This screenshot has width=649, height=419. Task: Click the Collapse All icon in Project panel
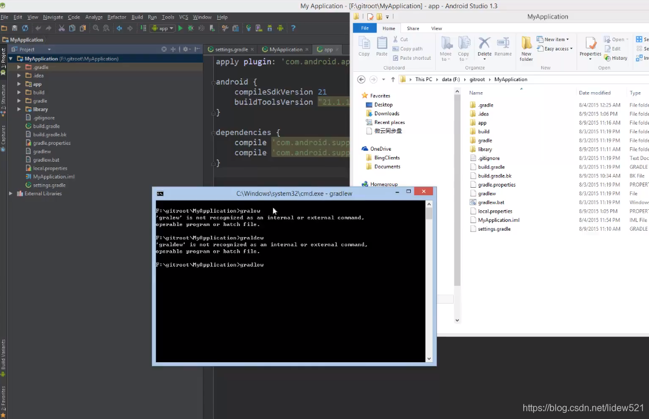click(x=173, y=49)
